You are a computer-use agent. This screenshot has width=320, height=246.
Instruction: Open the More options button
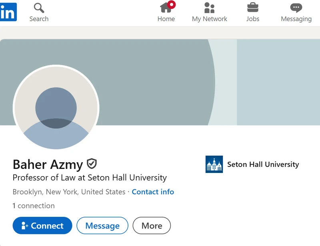(x=152, y=225)
